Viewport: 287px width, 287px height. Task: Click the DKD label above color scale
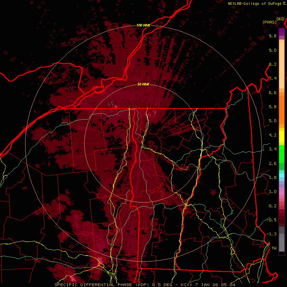pyautogui.click(x=280, y=19)
